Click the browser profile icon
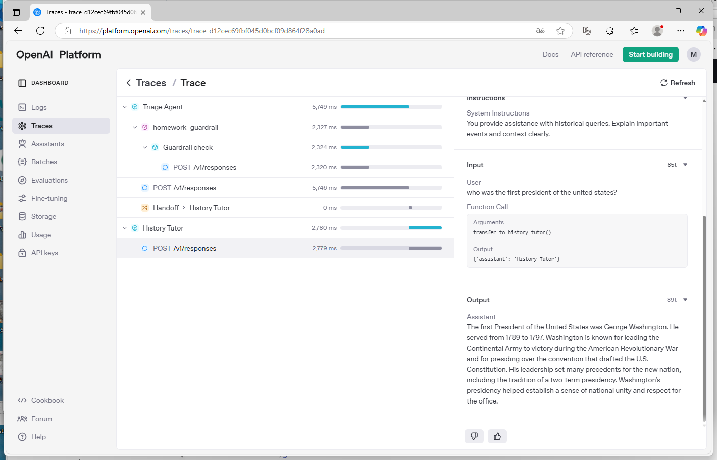This screenshot has height=460, width=717. pyautogui.click(x=657, y=31)
